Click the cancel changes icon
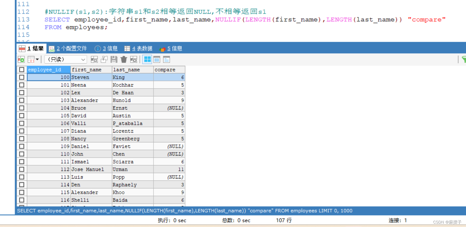Screen dimensions: 466x227 [x=134, y=59]
